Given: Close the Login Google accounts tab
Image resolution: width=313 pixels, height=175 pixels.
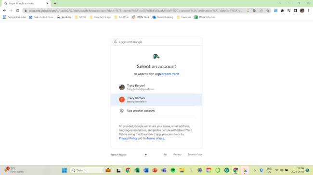Looking at the screenshot, I should click(x=47, y=3).
